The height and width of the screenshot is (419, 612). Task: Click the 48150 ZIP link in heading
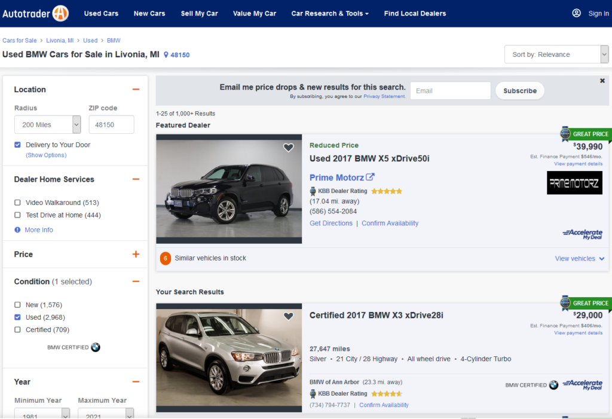(180, 55)
